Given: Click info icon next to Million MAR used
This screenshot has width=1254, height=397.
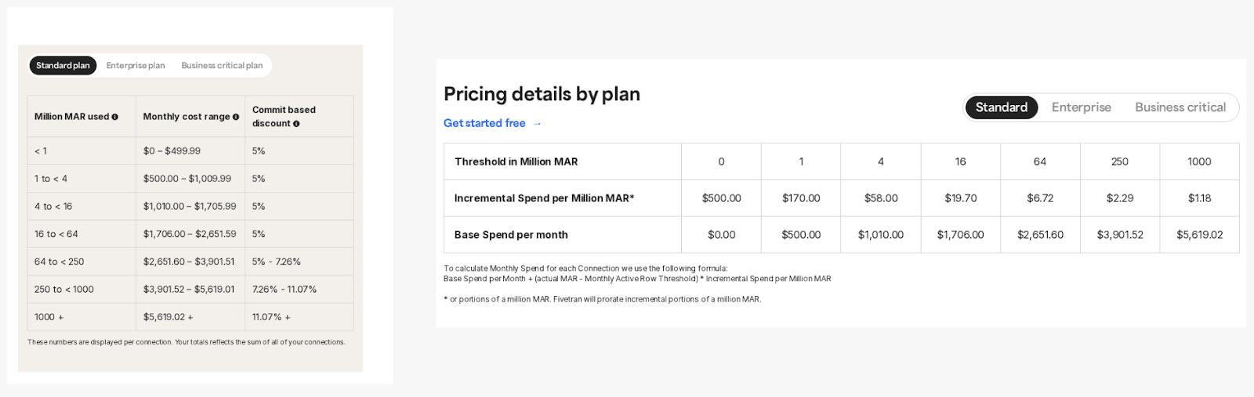Looking at the screenshot, I should tap(114, 117).
